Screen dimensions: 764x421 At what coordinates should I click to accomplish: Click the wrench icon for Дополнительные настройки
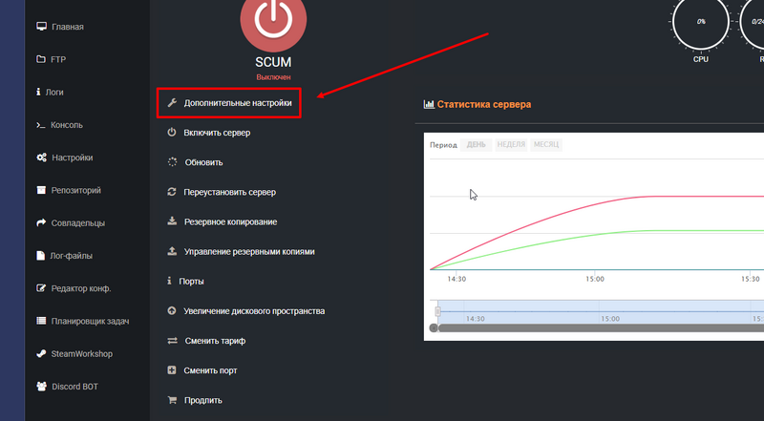coord(172,102)
